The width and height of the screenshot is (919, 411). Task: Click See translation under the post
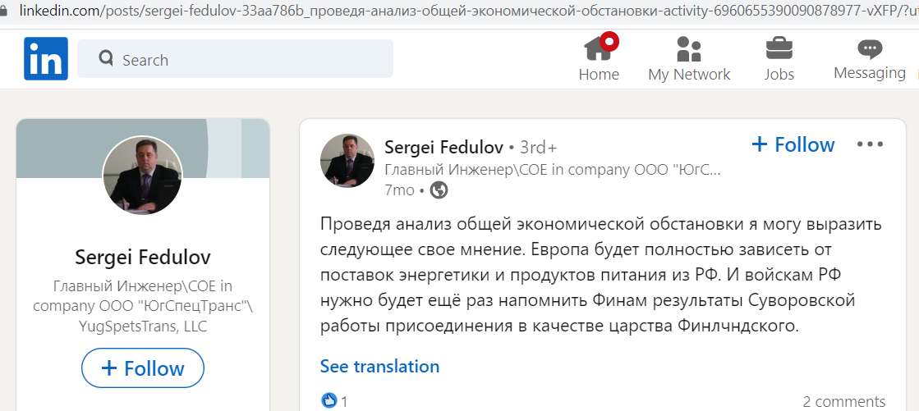pyautogui.click(x=379, y=367)
